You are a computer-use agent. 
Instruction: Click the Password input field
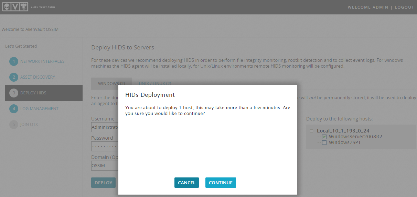pos(105,147)
